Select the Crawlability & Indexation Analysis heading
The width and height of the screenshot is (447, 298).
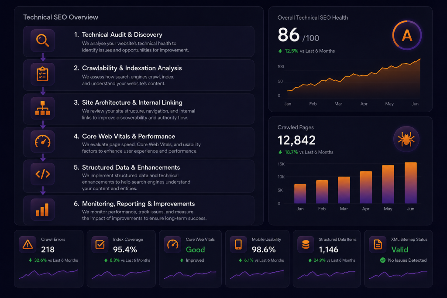point(132,68)
